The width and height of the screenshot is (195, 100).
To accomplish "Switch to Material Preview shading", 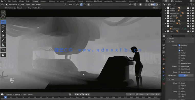I will (154, 5).
